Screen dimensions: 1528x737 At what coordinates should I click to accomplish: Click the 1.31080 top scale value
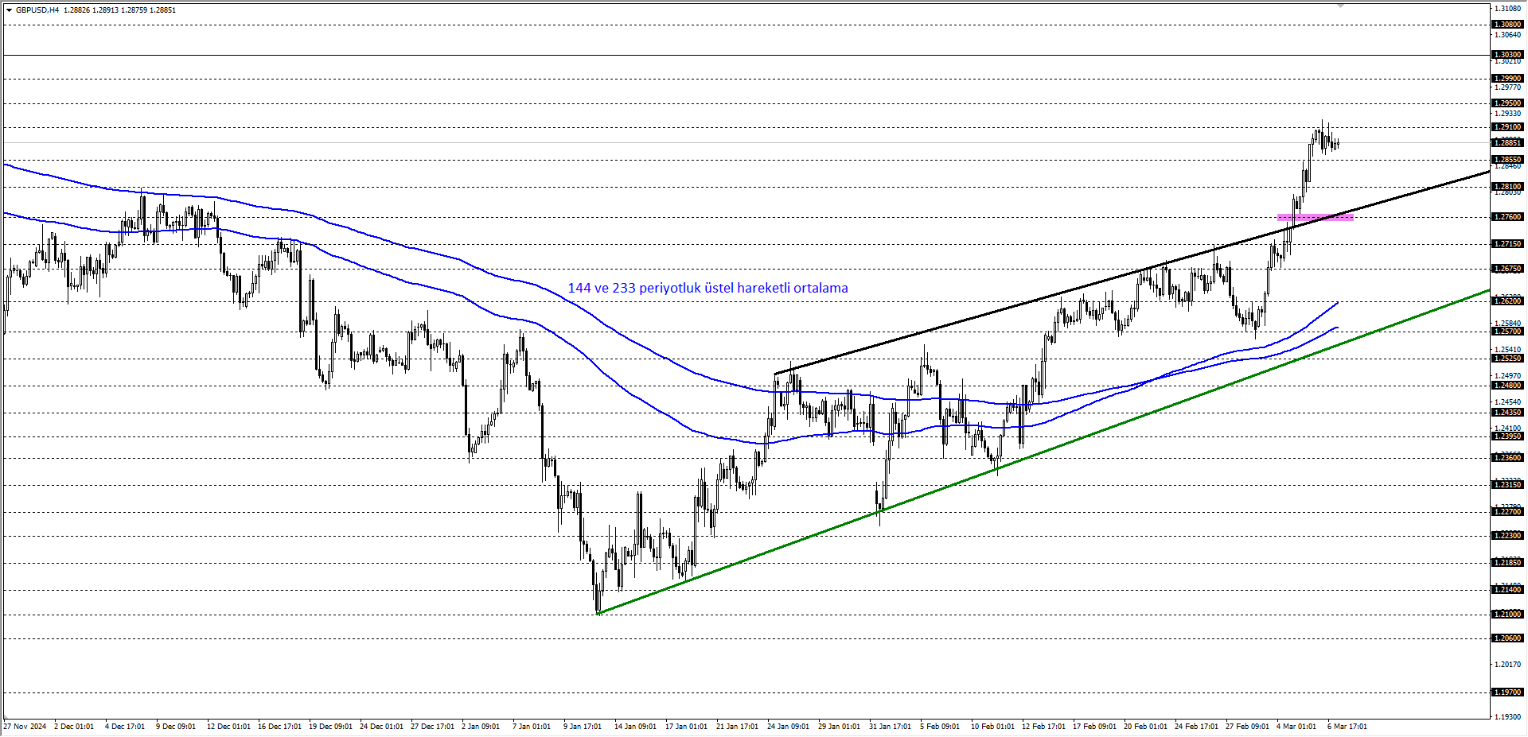[1507, 8]
